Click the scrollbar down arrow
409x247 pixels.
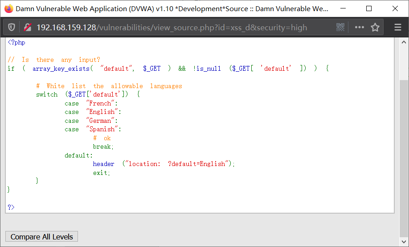pyautogui.click(x=404, y=241)
